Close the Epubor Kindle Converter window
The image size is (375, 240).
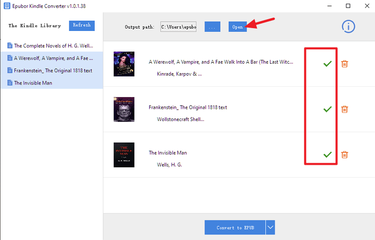367,6
